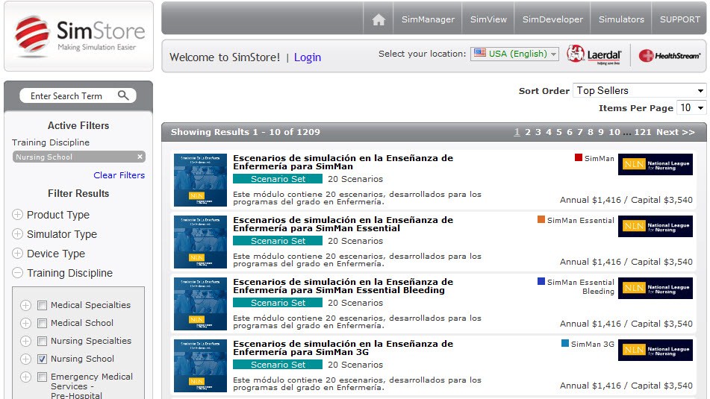The width and height of the screenshot is (710, 399).
Task: Open the Sort Order dropdown
Action: [639, 90]
